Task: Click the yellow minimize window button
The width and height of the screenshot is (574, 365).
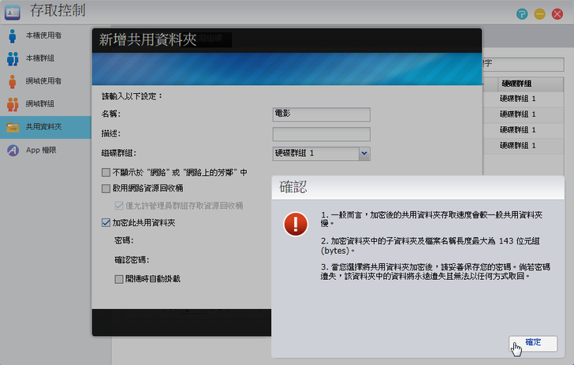Action: (x=540, y=14)
